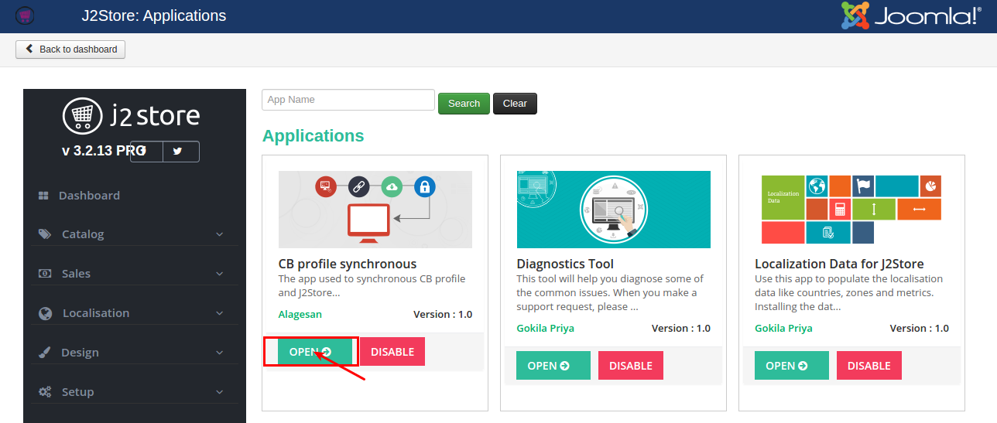Clear the app name filter
The width and height of the screenshot is (997, 423).
coord(515,104)
